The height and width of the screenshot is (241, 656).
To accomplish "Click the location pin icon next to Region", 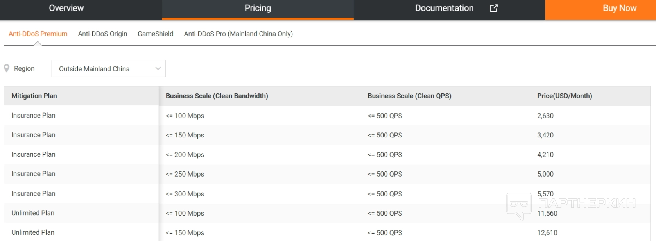I will point(7,68).
